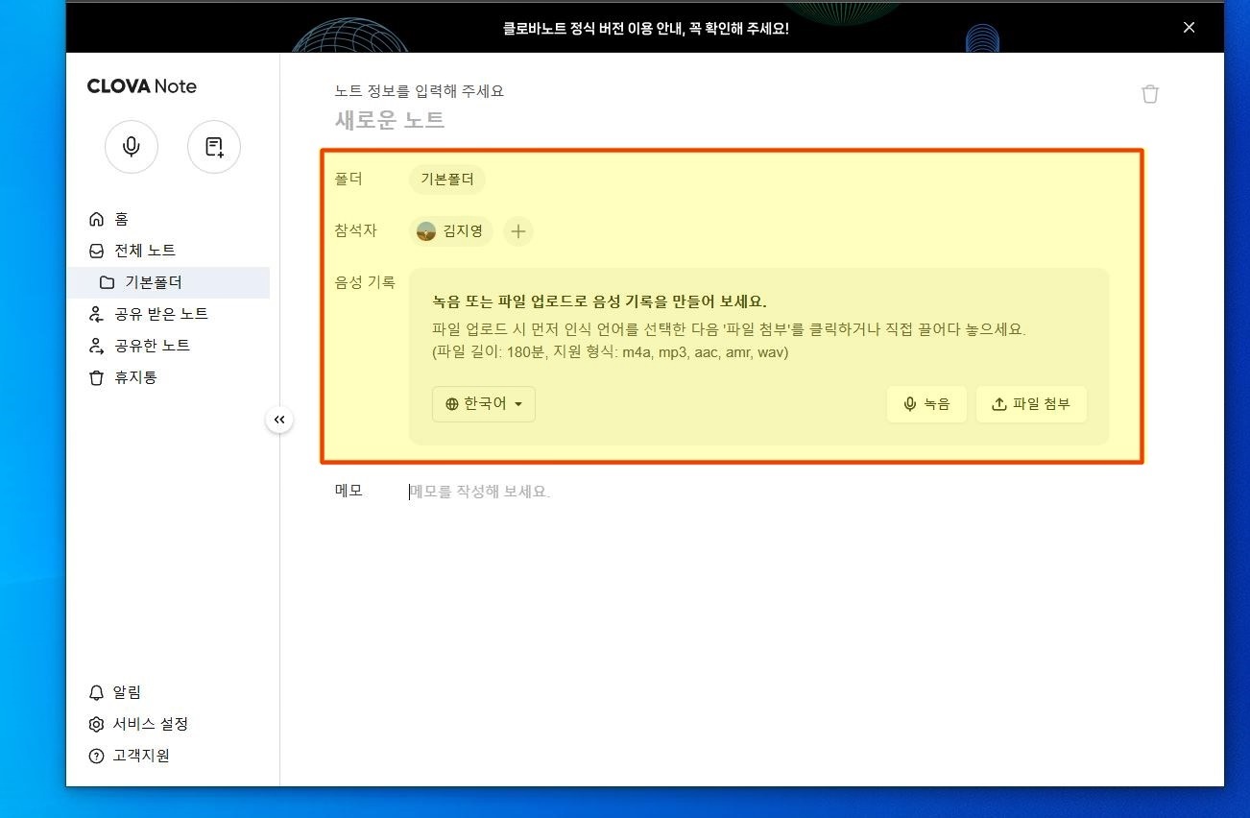1250x818 pixels.
Task: Click the 기본폴더 folder chip
Action: point(447,180)
